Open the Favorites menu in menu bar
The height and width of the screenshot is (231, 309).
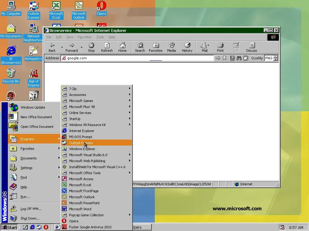coord(85,37)
